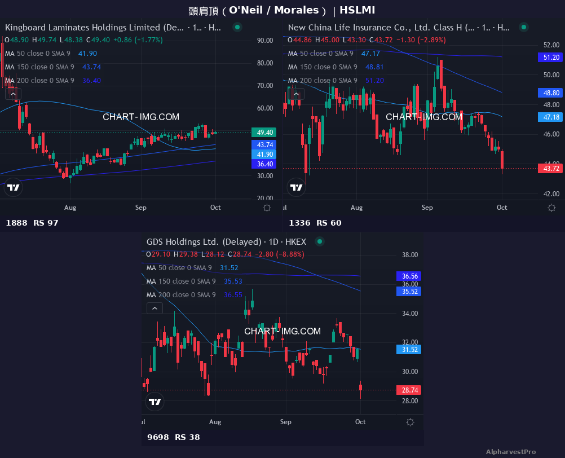Click the TradingView logo on New China Life chart
The width and height of the screenshot is (565, 458).
click(297, 187)
